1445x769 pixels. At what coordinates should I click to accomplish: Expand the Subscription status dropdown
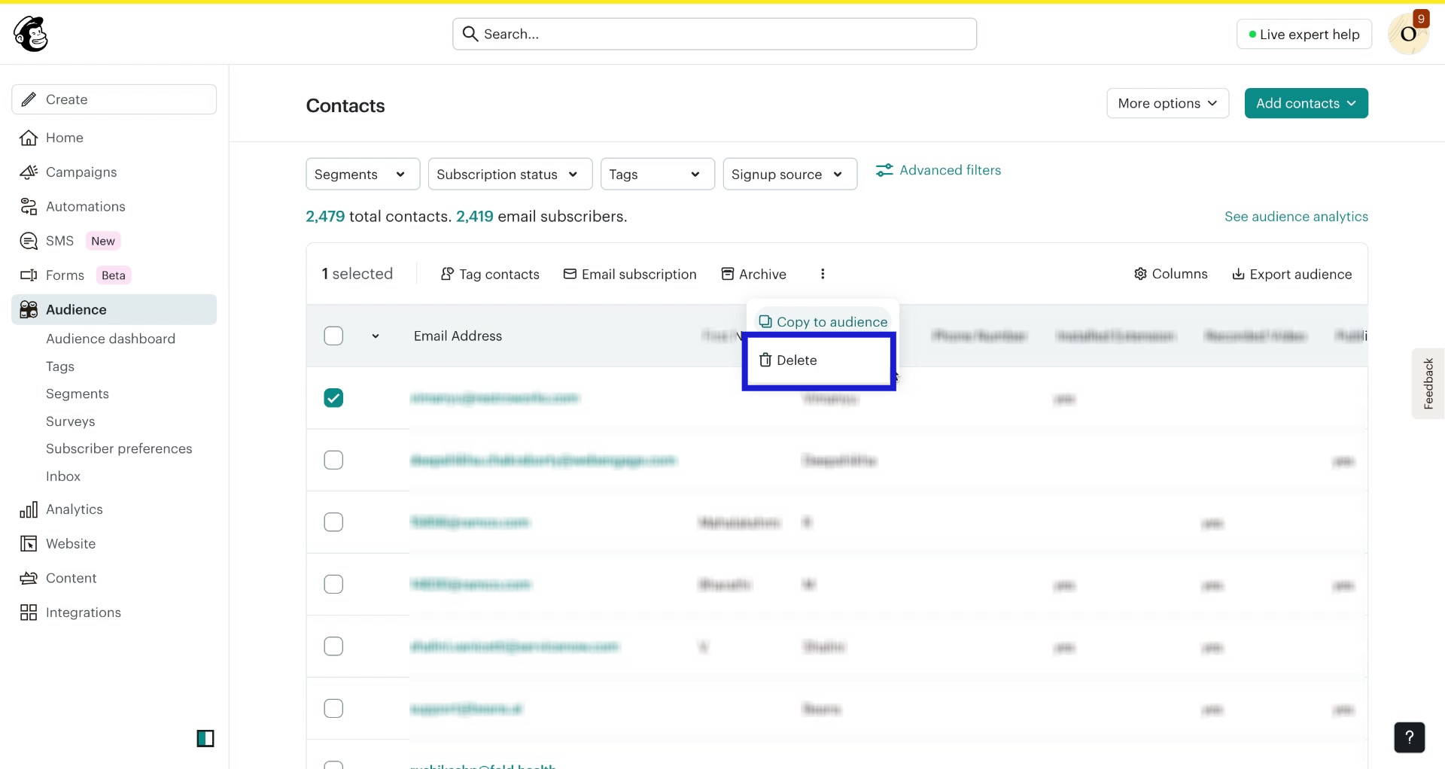click(510, 174)
